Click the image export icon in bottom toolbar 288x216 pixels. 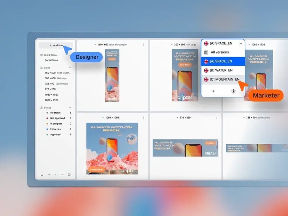point(69,175)
